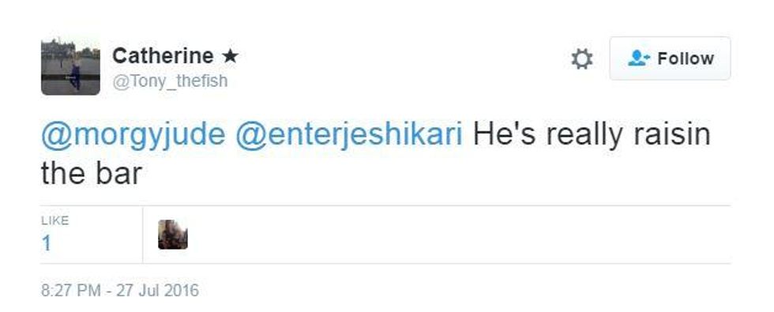Click the date '27 Jul 2016'

[x=157, y=290]
